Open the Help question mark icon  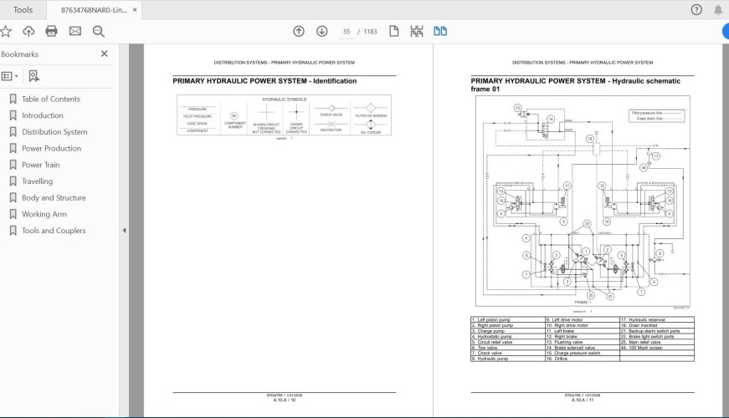click(x=696, y=10)
